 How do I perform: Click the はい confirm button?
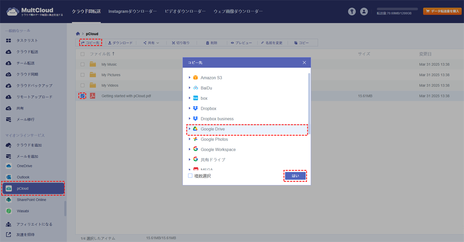click(295, 176)
